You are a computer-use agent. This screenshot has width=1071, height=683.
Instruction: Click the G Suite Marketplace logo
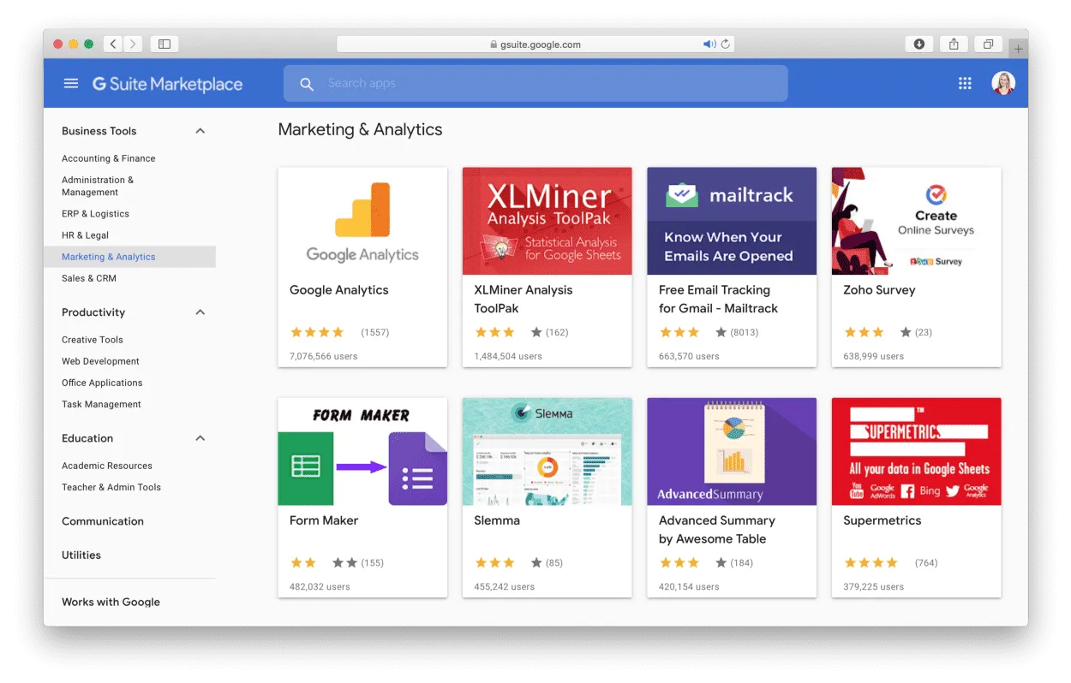click(168, 84)
